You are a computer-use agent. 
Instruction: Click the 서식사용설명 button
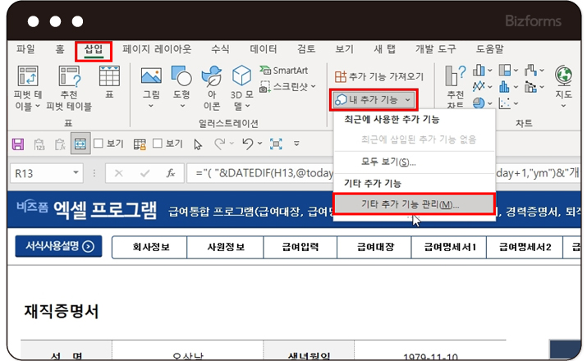58,246
